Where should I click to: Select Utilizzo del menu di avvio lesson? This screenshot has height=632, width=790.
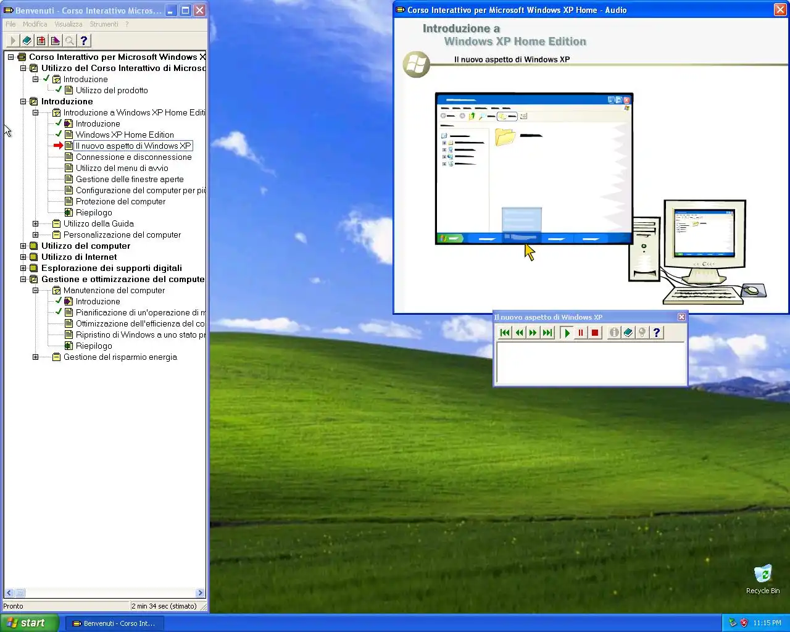coord(122,168)
